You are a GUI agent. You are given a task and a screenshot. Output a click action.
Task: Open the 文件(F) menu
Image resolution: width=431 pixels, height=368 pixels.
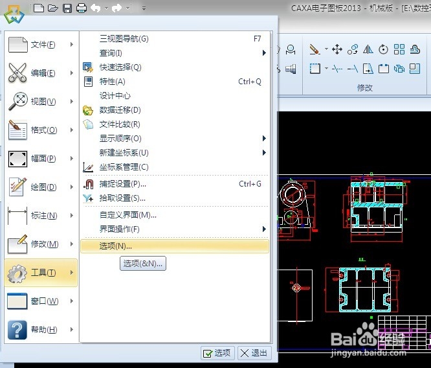coord(41,45)
